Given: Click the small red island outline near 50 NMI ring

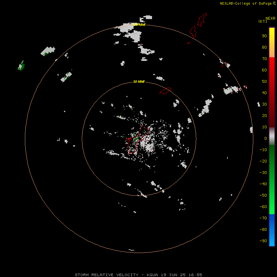Looking at the screenshot, I should coord(165,91).
